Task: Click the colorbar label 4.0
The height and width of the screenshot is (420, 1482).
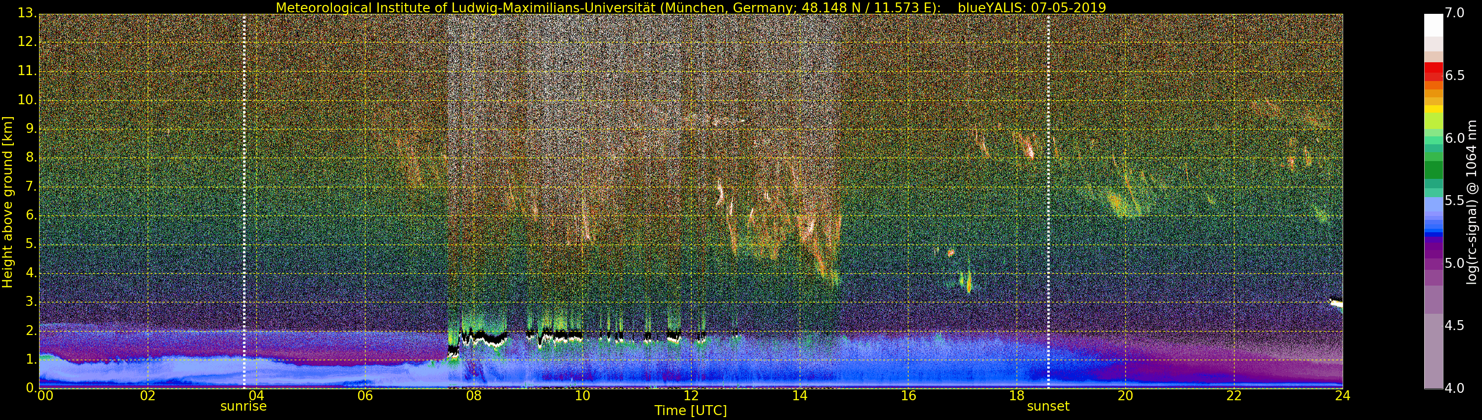Action: click(x=1455, y=388)
